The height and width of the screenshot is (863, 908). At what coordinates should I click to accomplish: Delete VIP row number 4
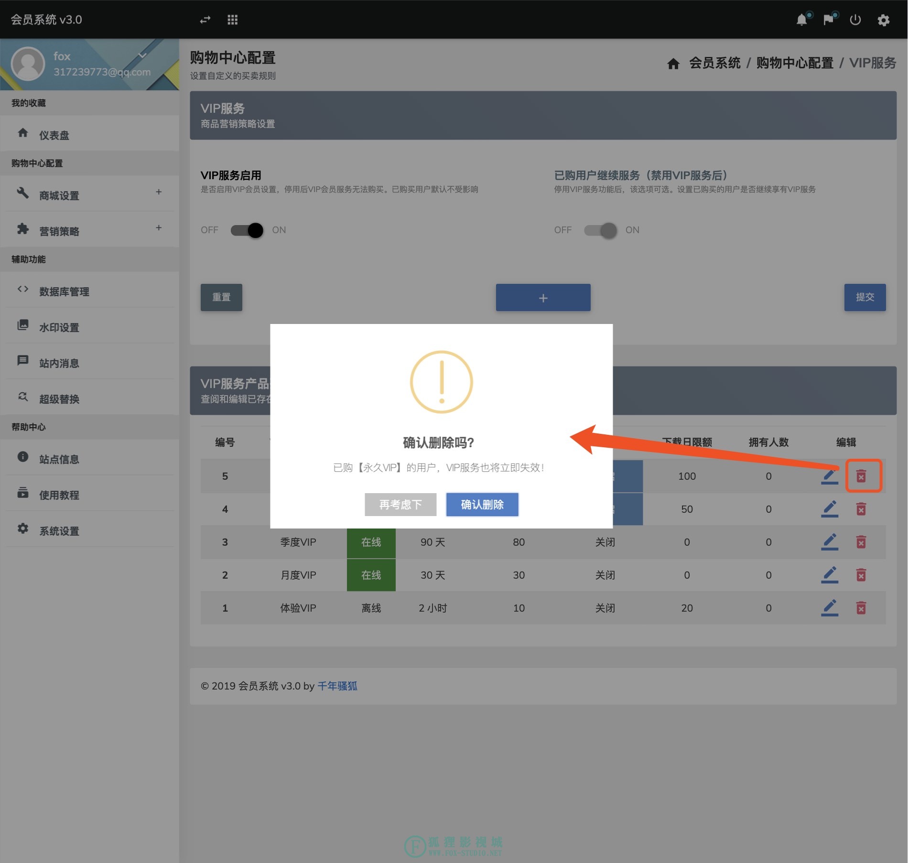861,509
